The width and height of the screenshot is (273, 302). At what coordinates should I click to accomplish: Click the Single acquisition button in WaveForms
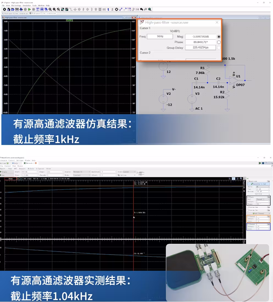pyautogui.click(x=7, y=172)
